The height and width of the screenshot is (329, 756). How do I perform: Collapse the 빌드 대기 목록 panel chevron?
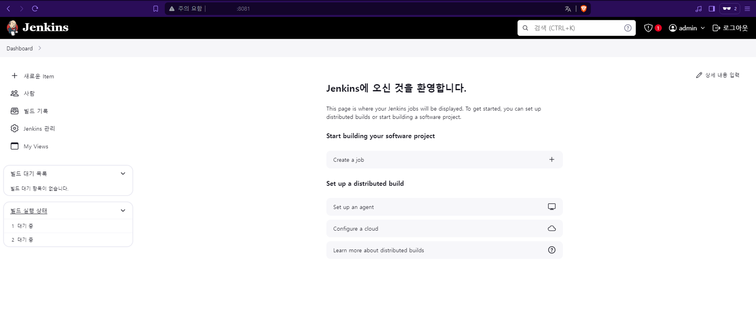(123, 174)
